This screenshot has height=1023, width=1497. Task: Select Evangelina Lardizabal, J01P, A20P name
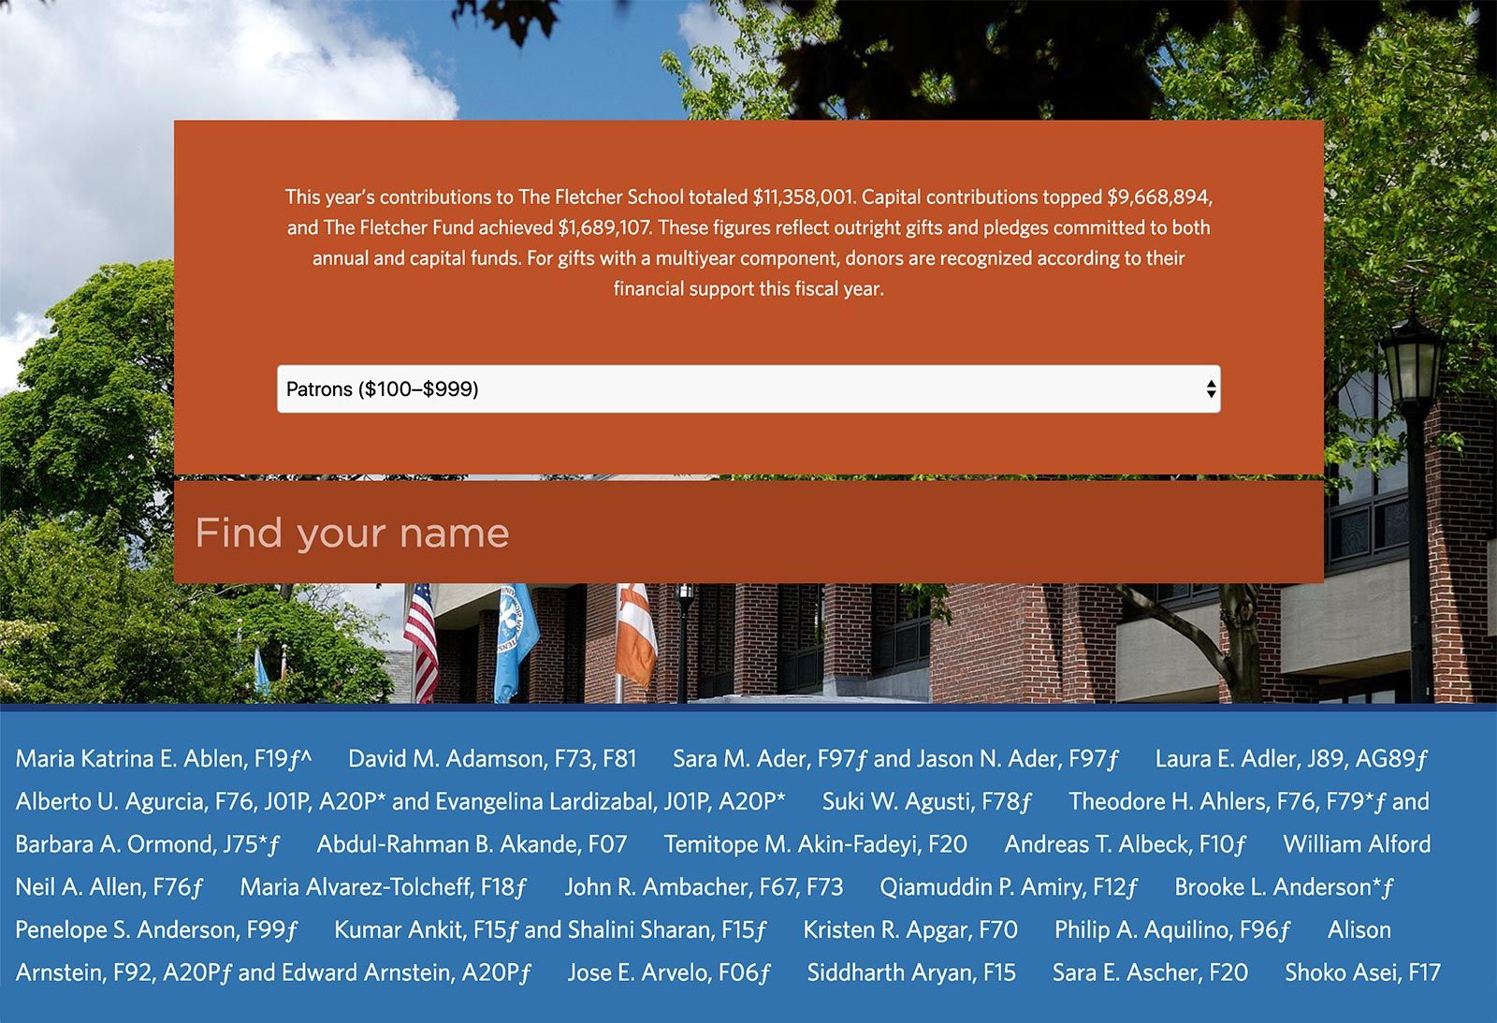[x=610, y=801]
